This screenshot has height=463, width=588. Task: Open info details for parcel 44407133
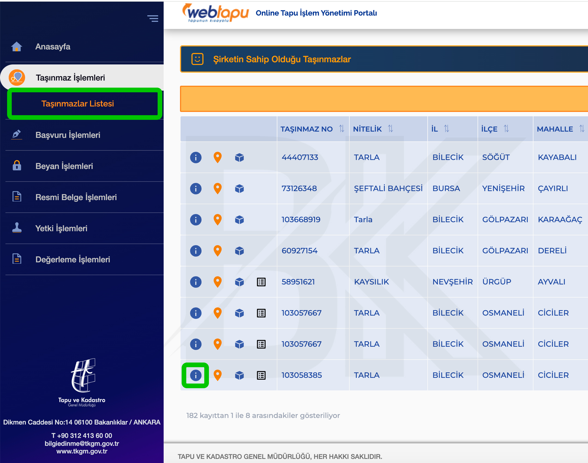pyautogui.click(x=196, y=158)
